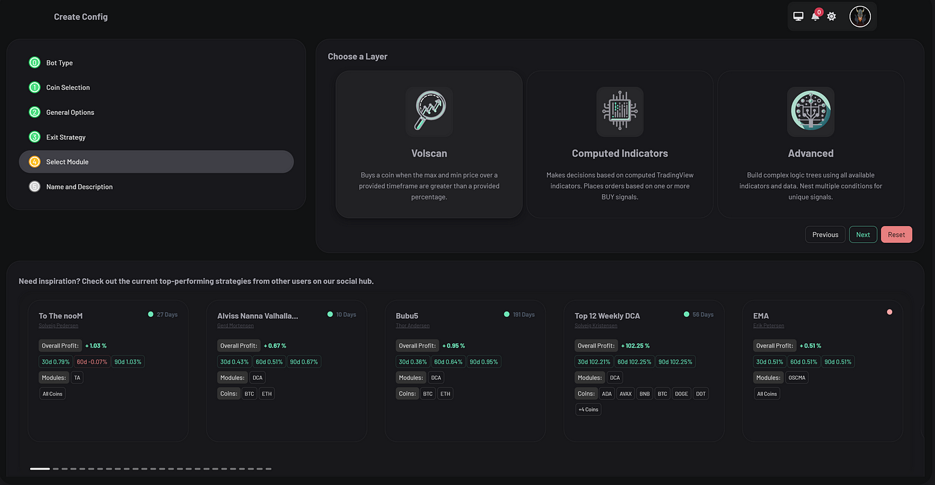Click the first carousel page indicator
This screenshot has width=935, height=485.
click(41, 469)
